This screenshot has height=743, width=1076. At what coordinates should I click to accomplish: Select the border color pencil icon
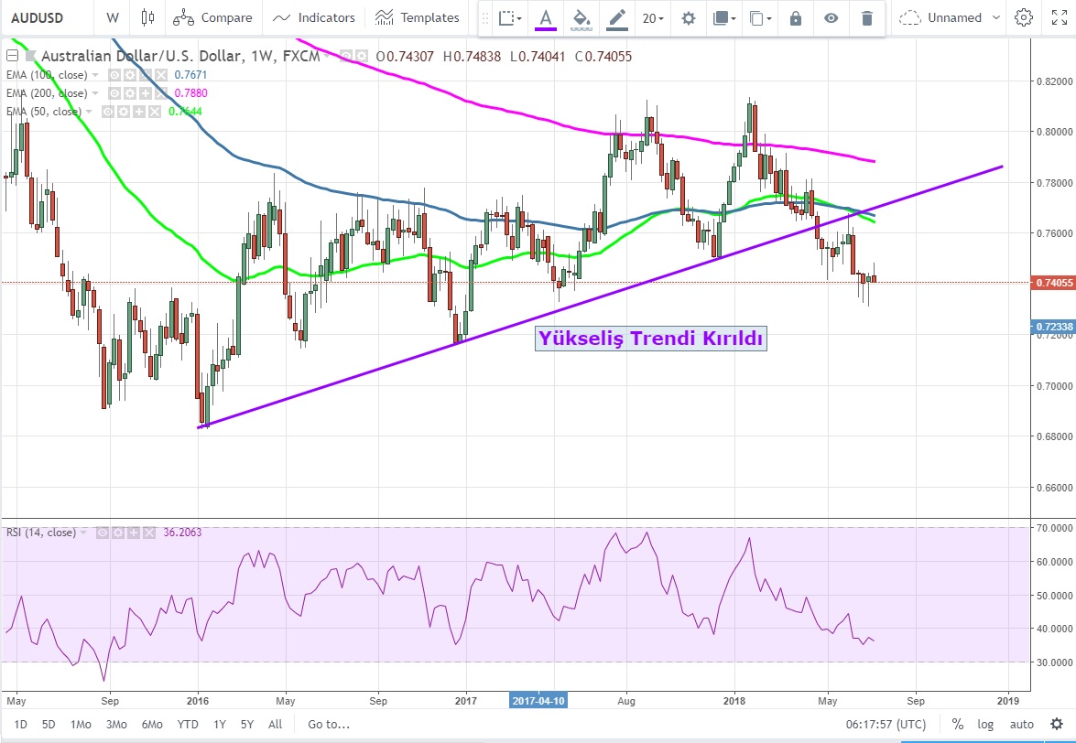tap(617, 17)
